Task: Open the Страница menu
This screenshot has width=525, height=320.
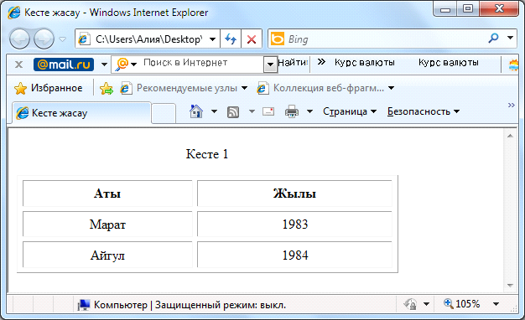Action: coord(350,111)
